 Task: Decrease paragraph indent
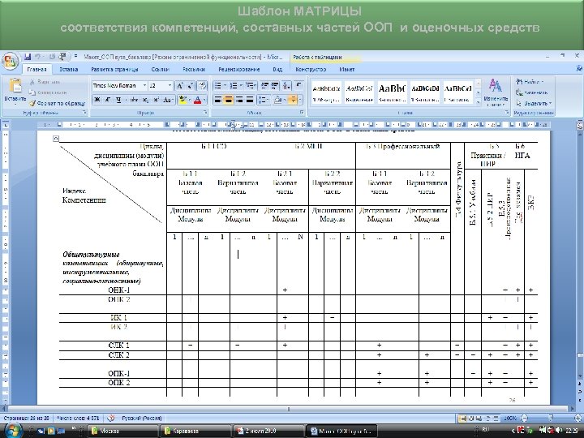264,86
